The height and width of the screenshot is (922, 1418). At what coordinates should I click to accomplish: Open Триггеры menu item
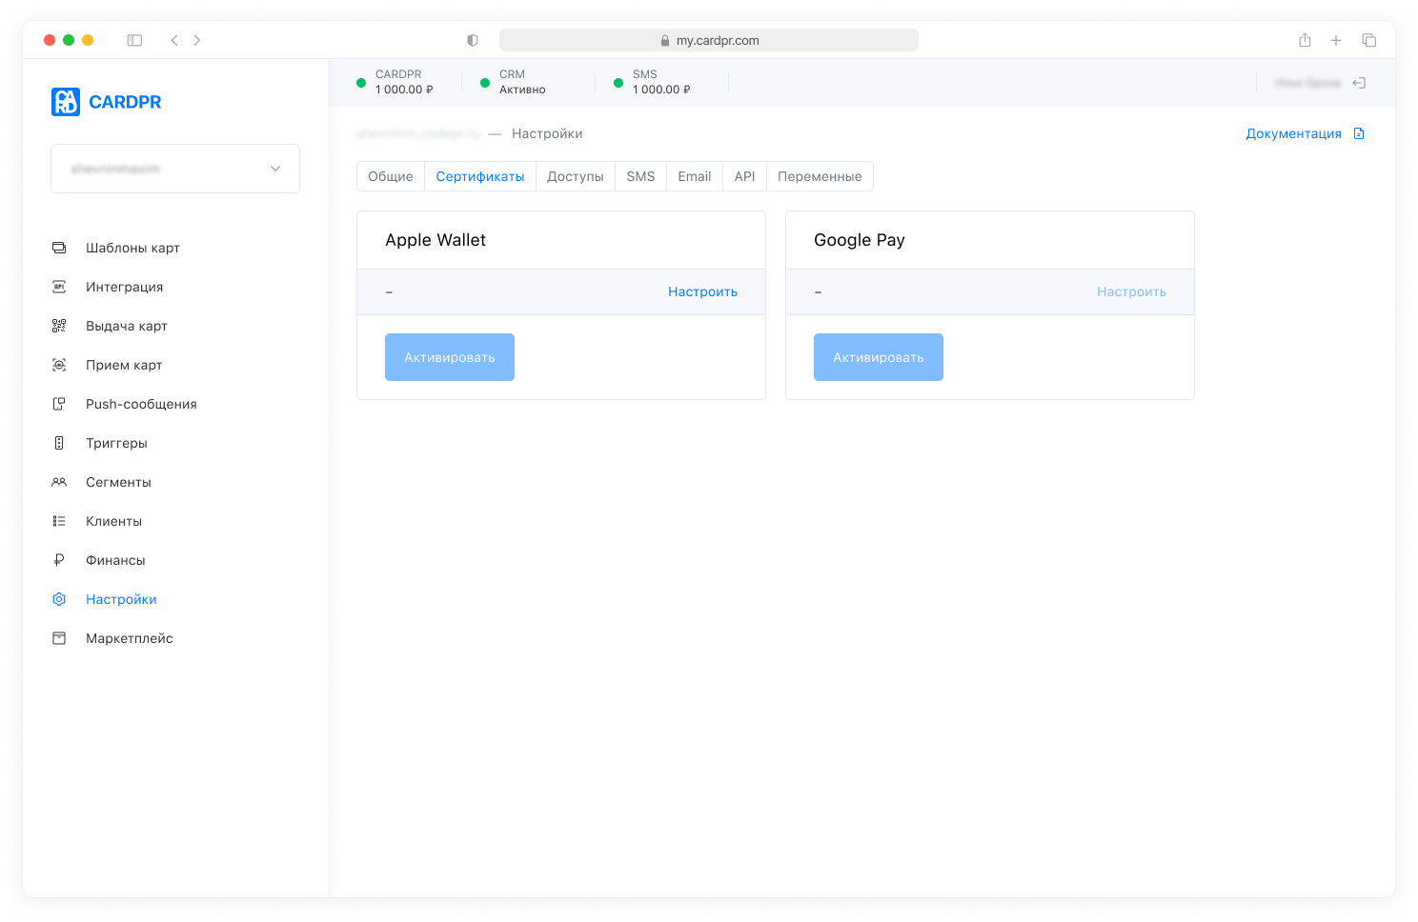click(116, 443)
